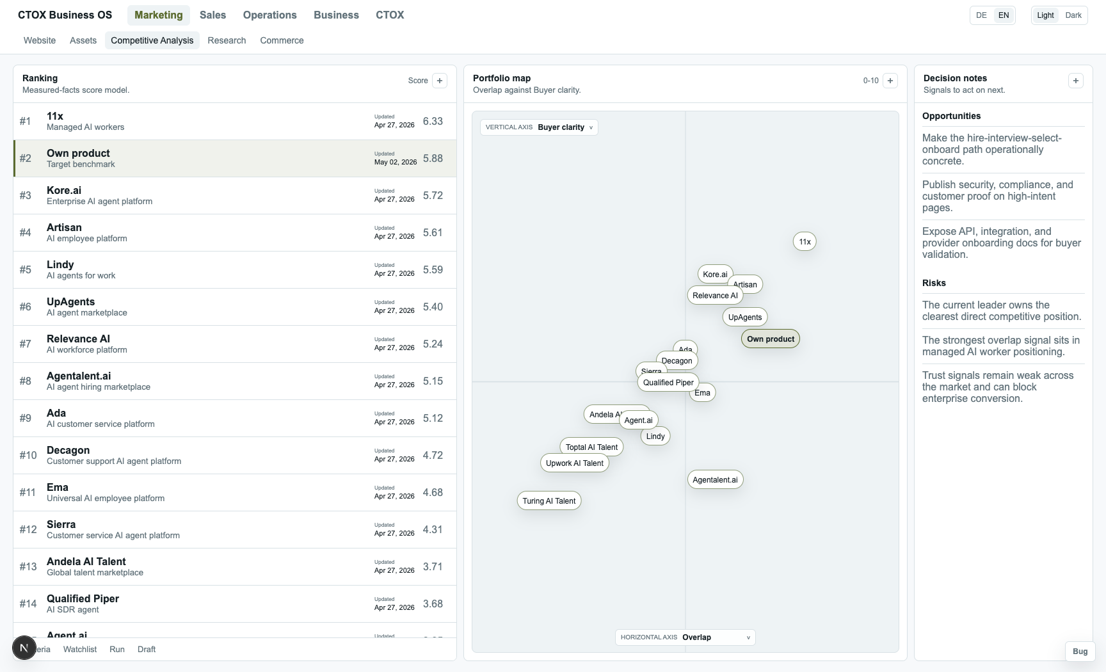Select Light theme
The width and height of the screenshot is (1106, 672).
click(x=1045, y=15)
